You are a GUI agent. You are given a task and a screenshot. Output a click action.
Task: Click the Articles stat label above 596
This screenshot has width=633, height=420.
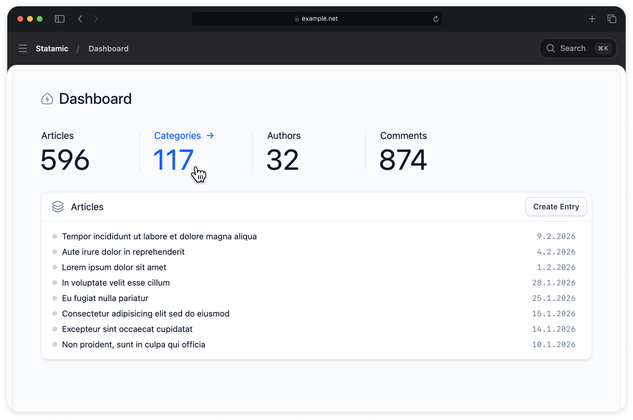(57, 135)
